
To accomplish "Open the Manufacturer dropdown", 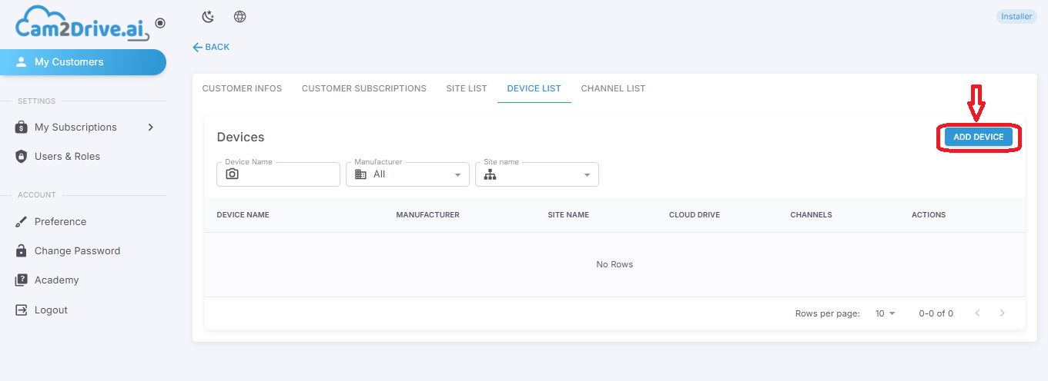I will [407, 174].
